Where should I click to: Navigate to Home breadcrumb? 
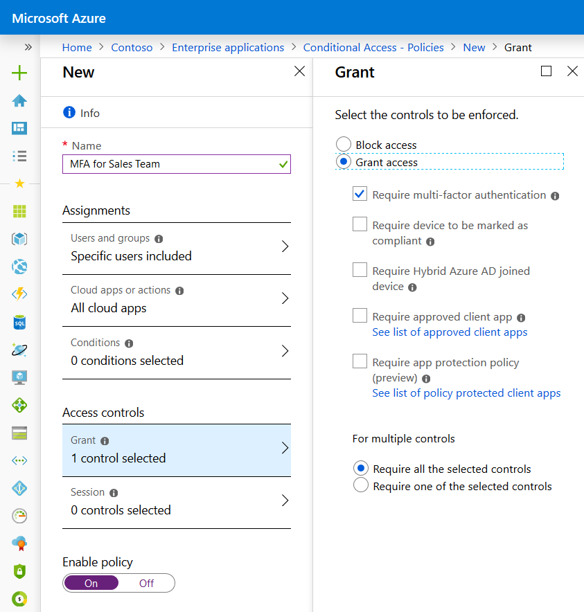(77, 48)
